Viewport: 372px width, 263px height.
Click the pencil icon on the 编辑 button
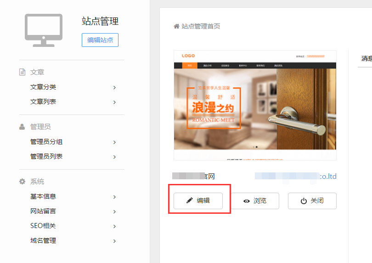click(190, 201)
